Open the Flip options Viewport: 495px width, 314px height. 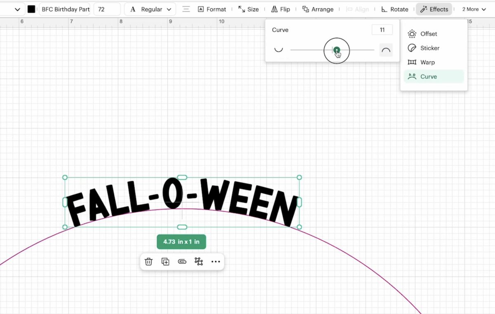coord(280,9)
